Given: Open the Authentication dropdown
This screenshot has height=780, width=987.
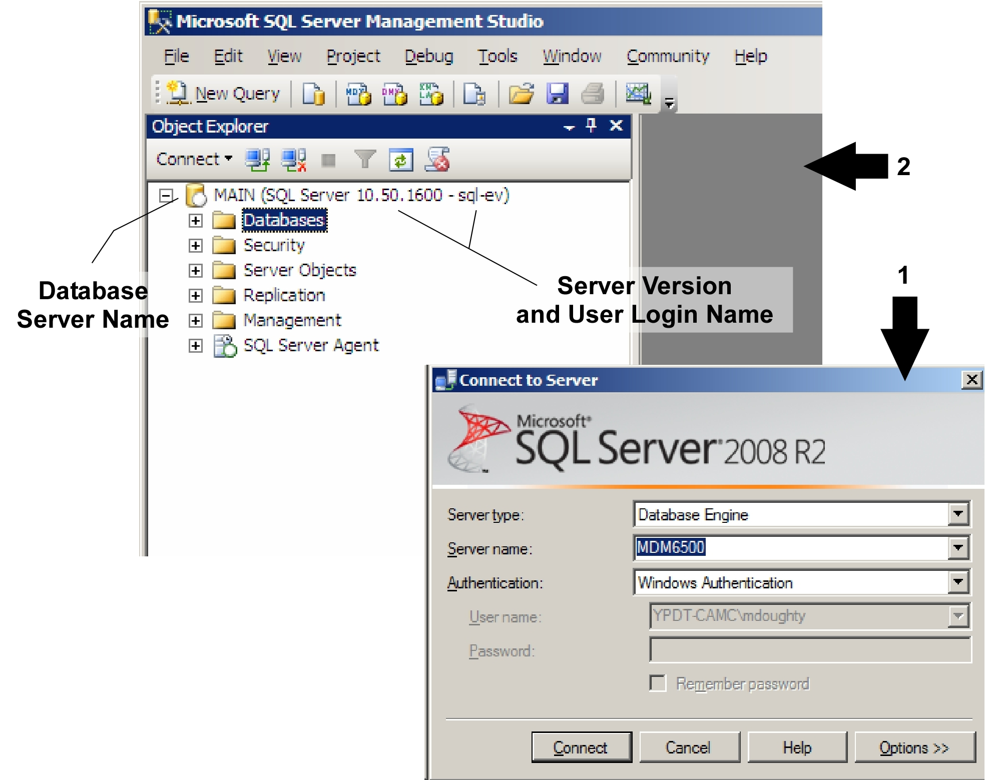Looking at the screenshot, I should (958, 582).
